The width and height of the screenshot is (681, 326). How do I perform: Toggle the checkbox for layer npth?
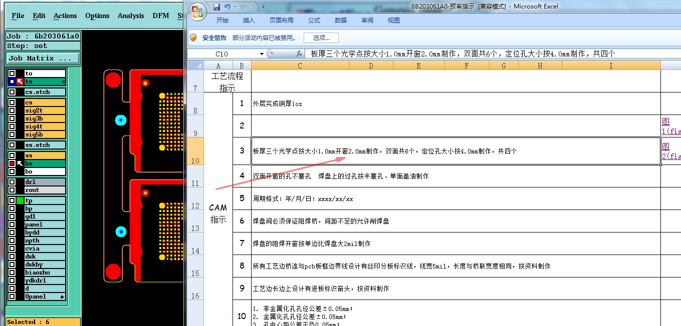tap(12, 240)
